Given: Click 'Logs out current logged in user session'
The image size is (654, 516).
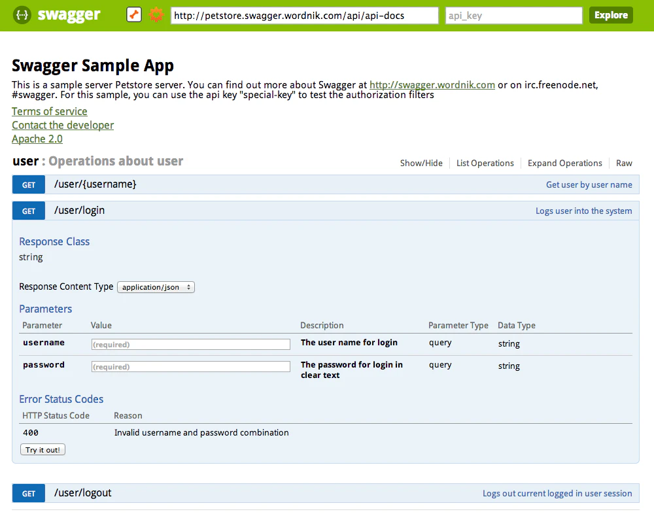Looking at the screenshot, I should [x=557, y=494].
